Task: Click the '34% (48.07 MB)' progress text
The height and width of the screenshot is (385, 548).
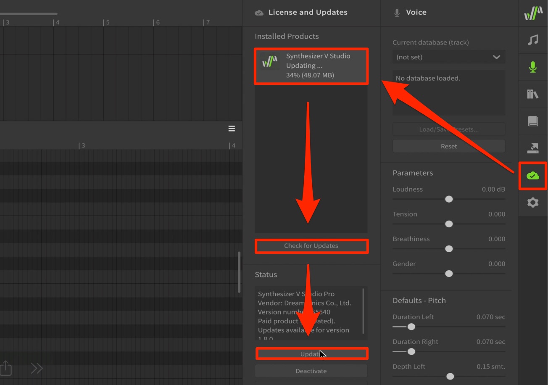Action: tap(310, 75)
